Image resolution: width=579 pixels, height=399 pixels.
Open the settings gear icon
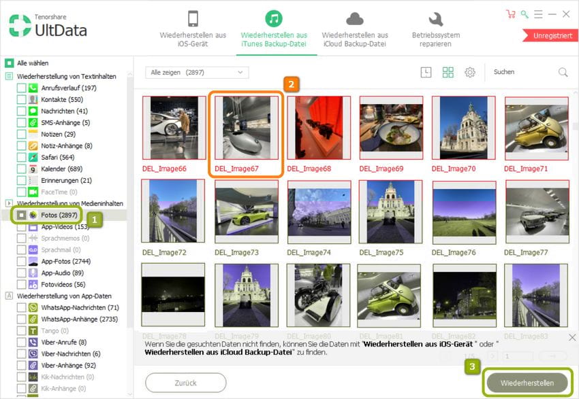(470, 72)
